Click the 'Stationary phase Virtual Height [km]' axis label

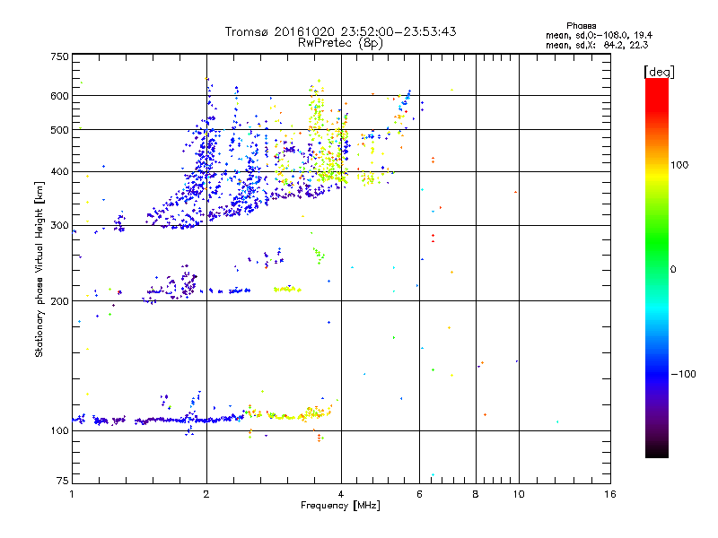click(x=39, y=270)
